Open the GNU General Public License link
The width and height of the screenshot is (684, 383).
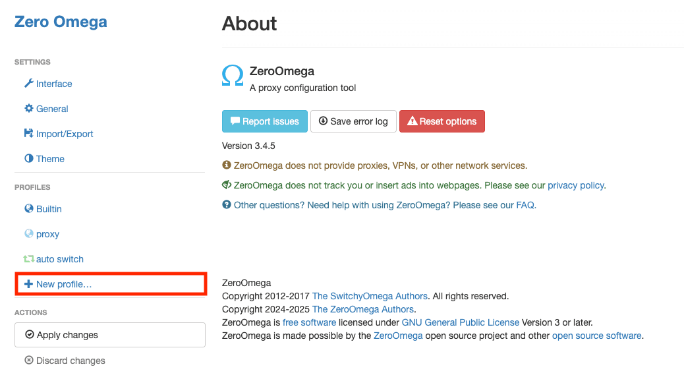click(x=460, y=322)
